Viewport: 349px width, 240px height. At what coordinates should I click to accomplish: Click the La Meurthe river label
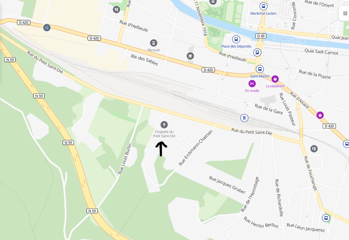(x=289, y=39)
